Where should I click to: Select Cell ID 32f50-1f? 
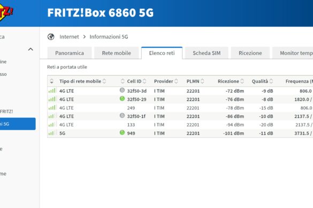click(136, 116)
